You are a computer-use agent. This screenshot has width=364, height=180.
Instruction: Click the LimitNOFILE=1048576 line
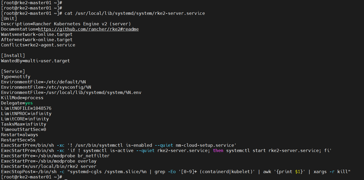click(26, 108)
